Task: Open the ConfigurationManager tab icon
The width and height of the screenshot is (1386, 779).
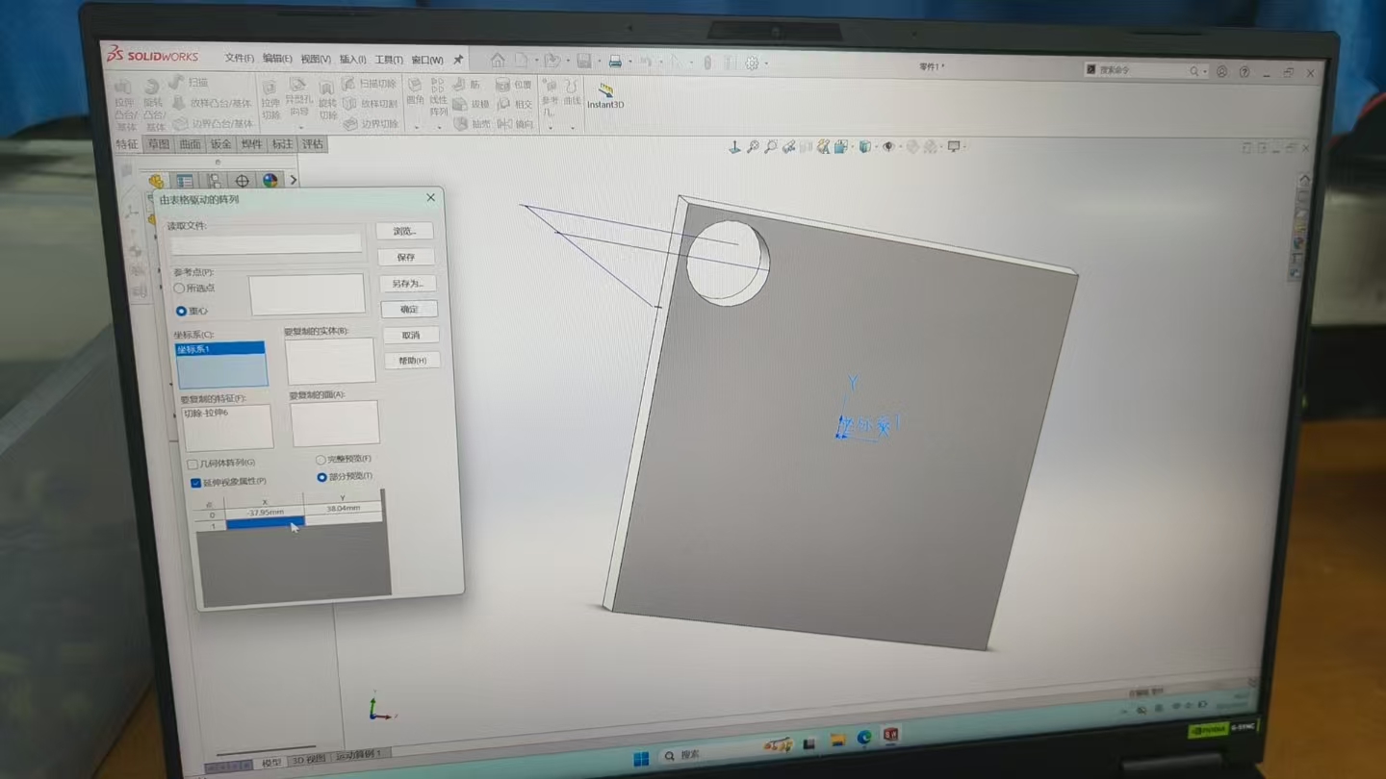Action: tap(214, 181)
